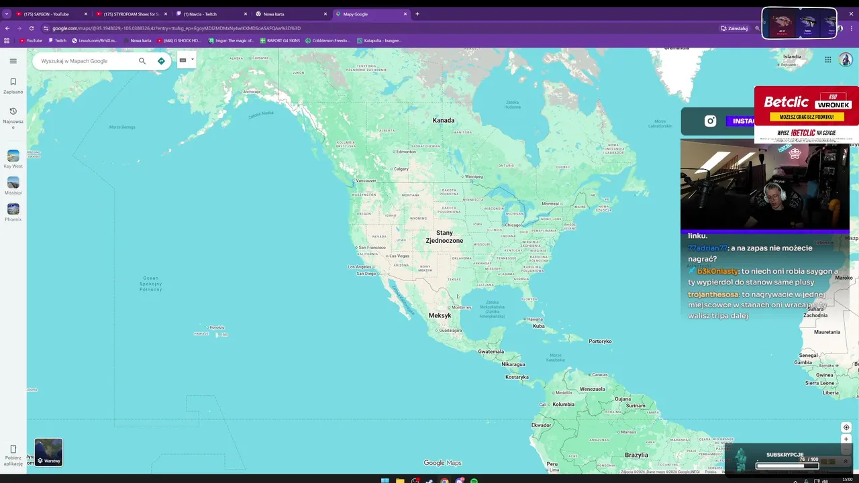Open Steam icon in taskbar

coord(429,480)
